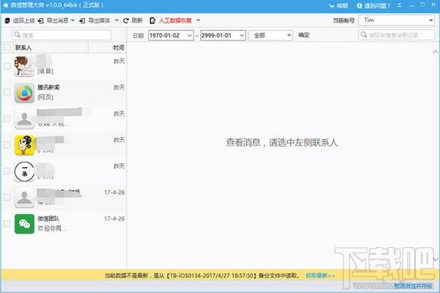Sort by the 时间 column header
The width and height of the screenshot is (440, 293).
[118, 47]
